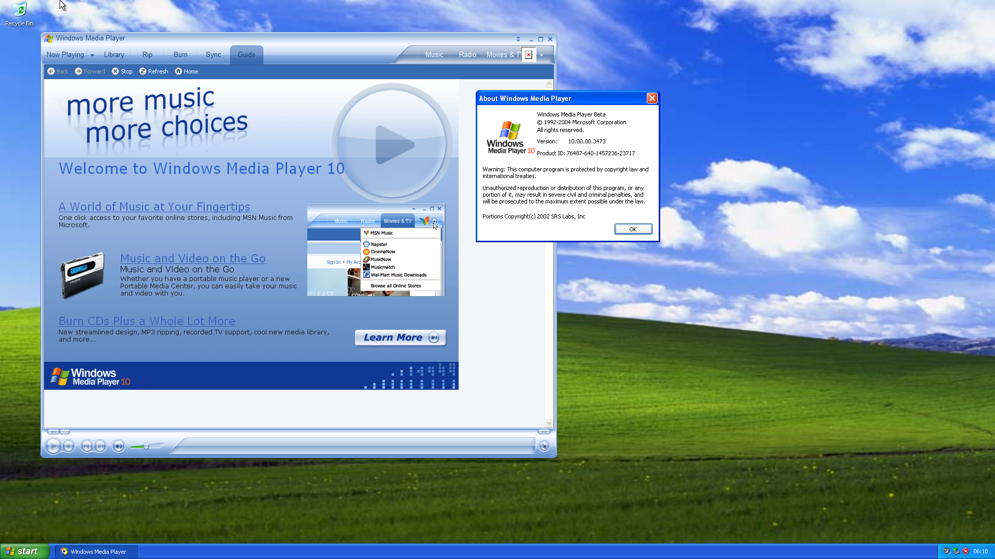Screen dimensions: 995x559
Task: Click the Windows Media Player title bar icon
Action: coord(49,38)
